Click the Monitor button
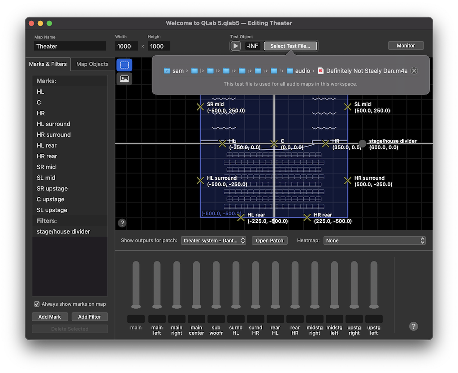Image resolution: width=458 pixels, height=373 pixels. click(406, 46)
